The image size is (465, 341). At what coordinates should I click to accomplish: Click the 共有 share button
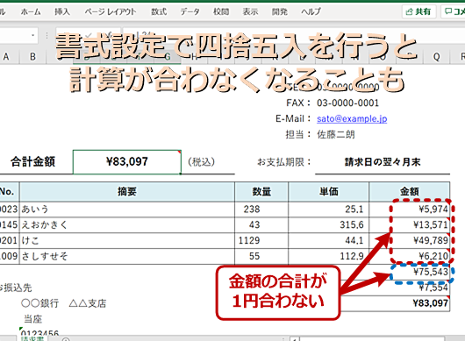click(x=418, y=11)
